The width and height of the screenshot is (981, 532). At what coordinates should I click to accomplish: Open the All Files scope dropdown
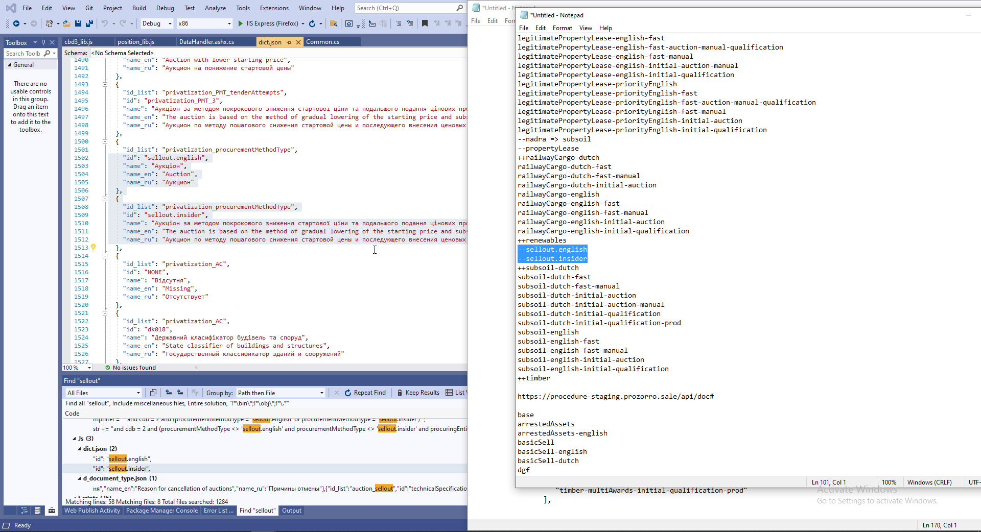coord(104,393)
